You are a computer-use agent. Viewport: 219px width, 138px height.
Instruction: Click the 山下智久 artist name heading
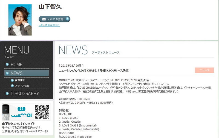point(50,7)
